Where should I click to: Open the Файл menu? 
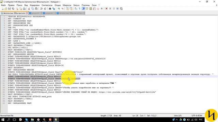tap(3, 5)
